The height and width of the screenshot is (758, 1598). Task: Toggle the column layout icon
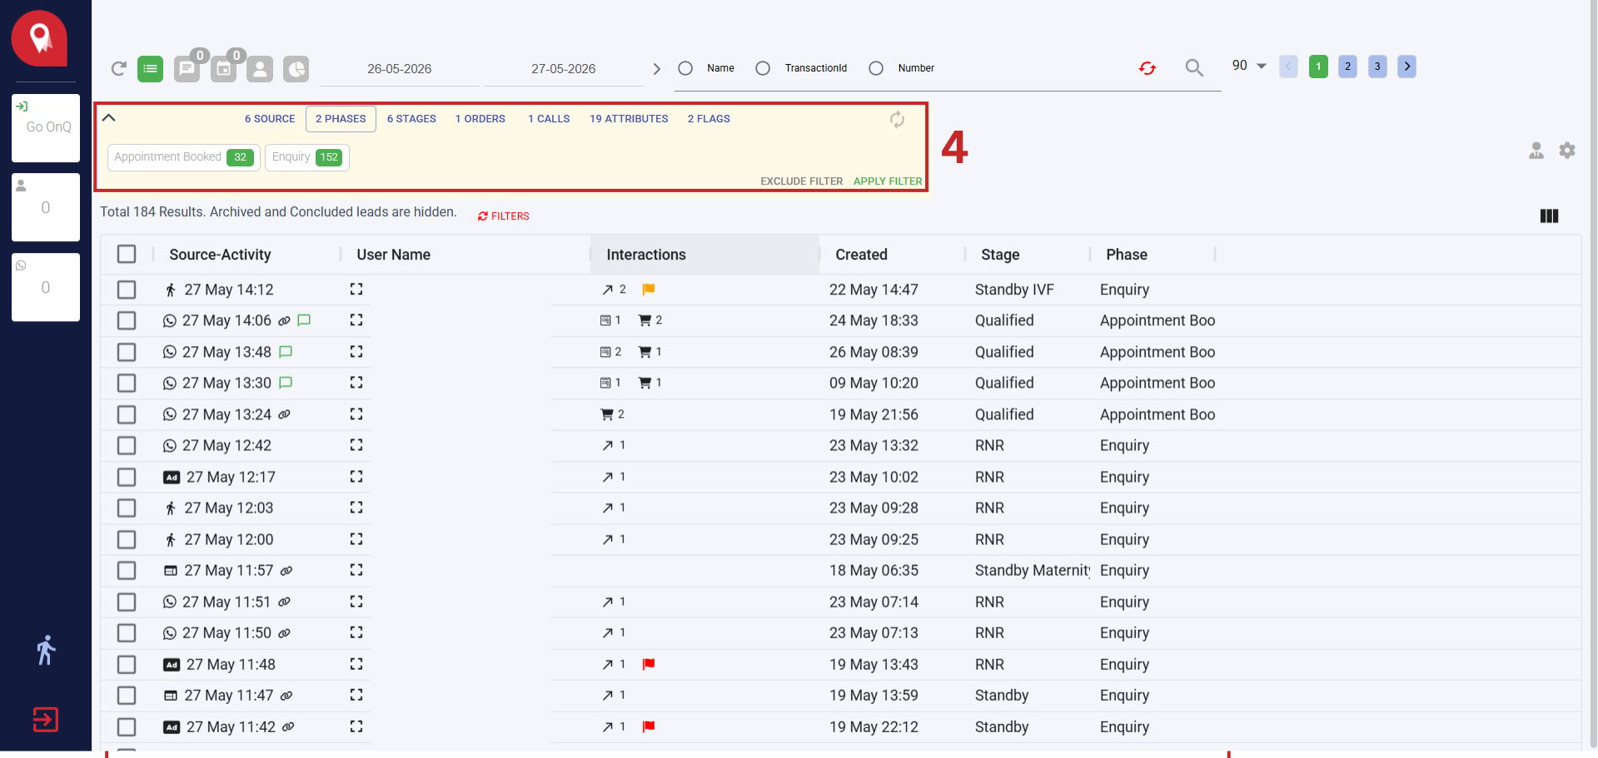coord(1549,216)
